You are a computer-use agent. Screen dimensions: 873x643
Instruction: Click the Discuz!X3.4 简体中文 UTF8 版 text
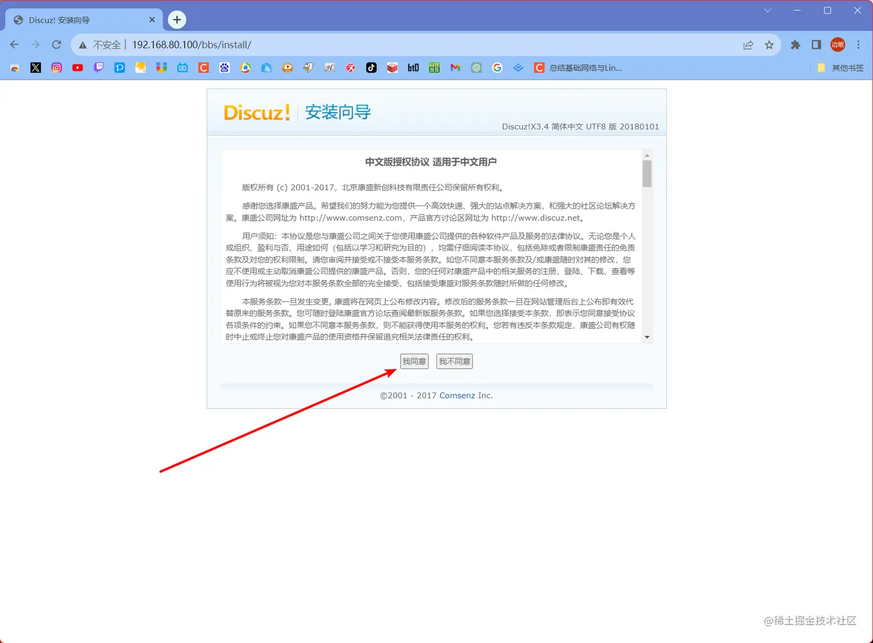(580, 126)
